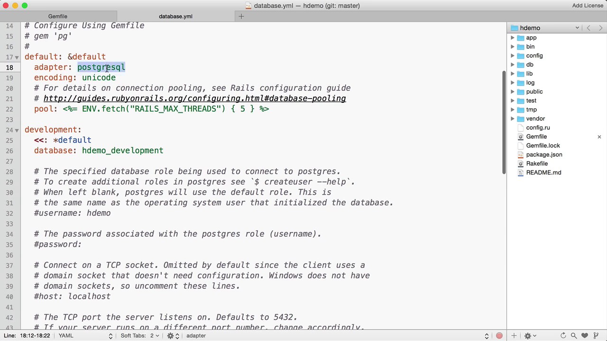The height and width of the screenshot is (341, 607).
Task: Click the editor vertical scrollbar thumb
Action: (x=504, y=122)
